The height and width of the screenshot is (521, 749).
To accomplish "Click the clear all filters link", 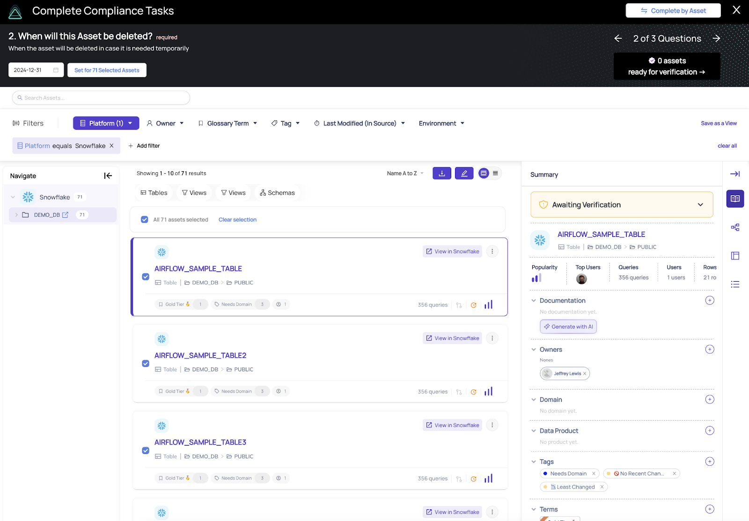I will 727,146.
